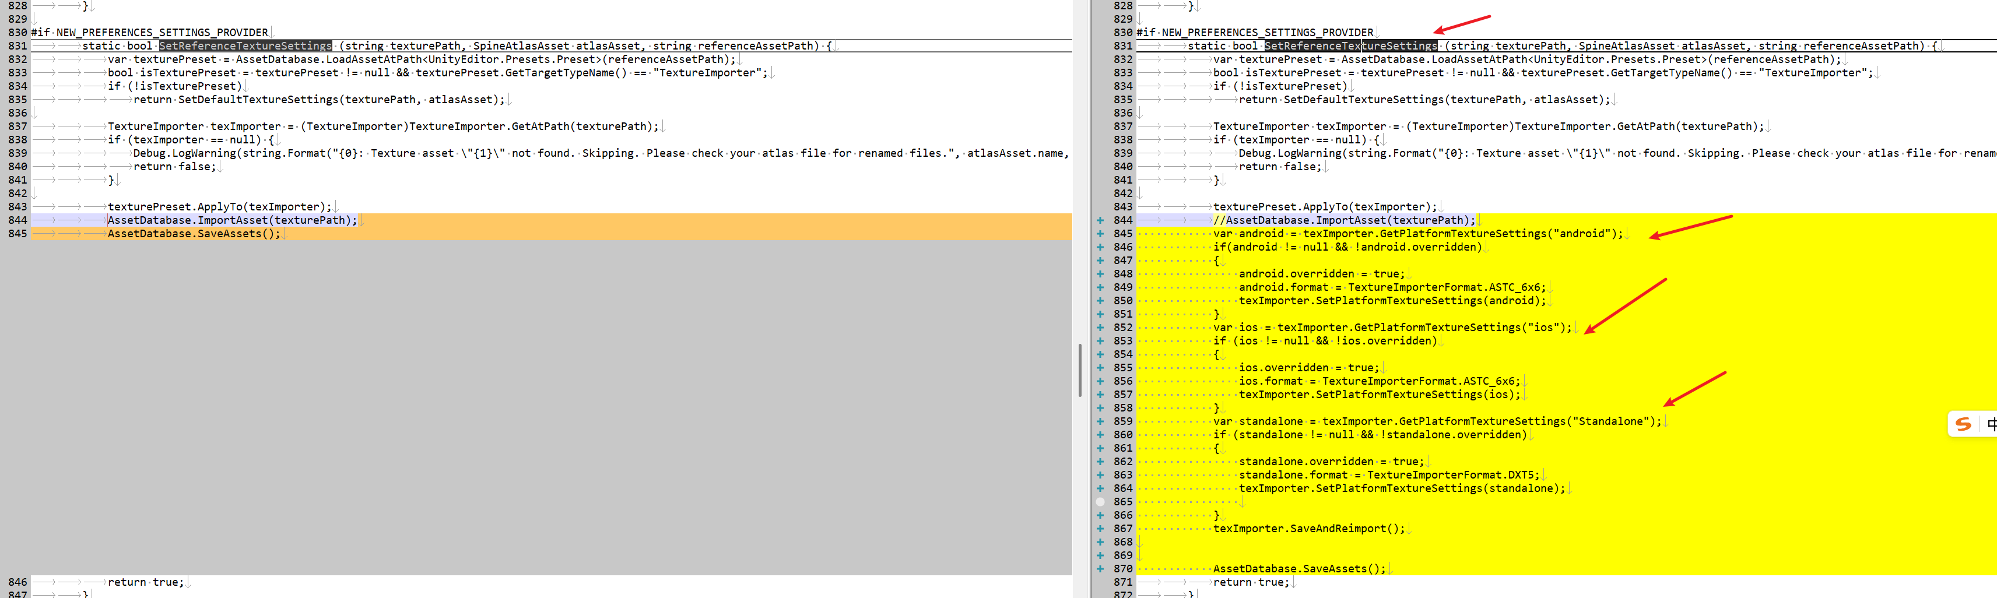Click the Sogou input method S icon
Viewport: 1997px width, 598px height.
click(1963, 424)
